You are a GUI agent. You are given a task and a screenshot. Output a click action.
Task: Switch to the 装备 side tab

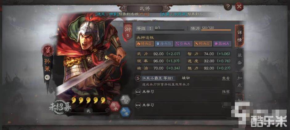click(239, 59)
